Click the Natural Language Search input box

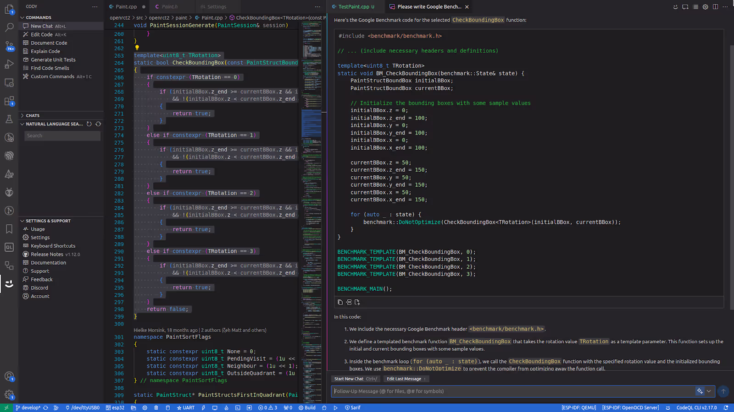click(62, 136)
